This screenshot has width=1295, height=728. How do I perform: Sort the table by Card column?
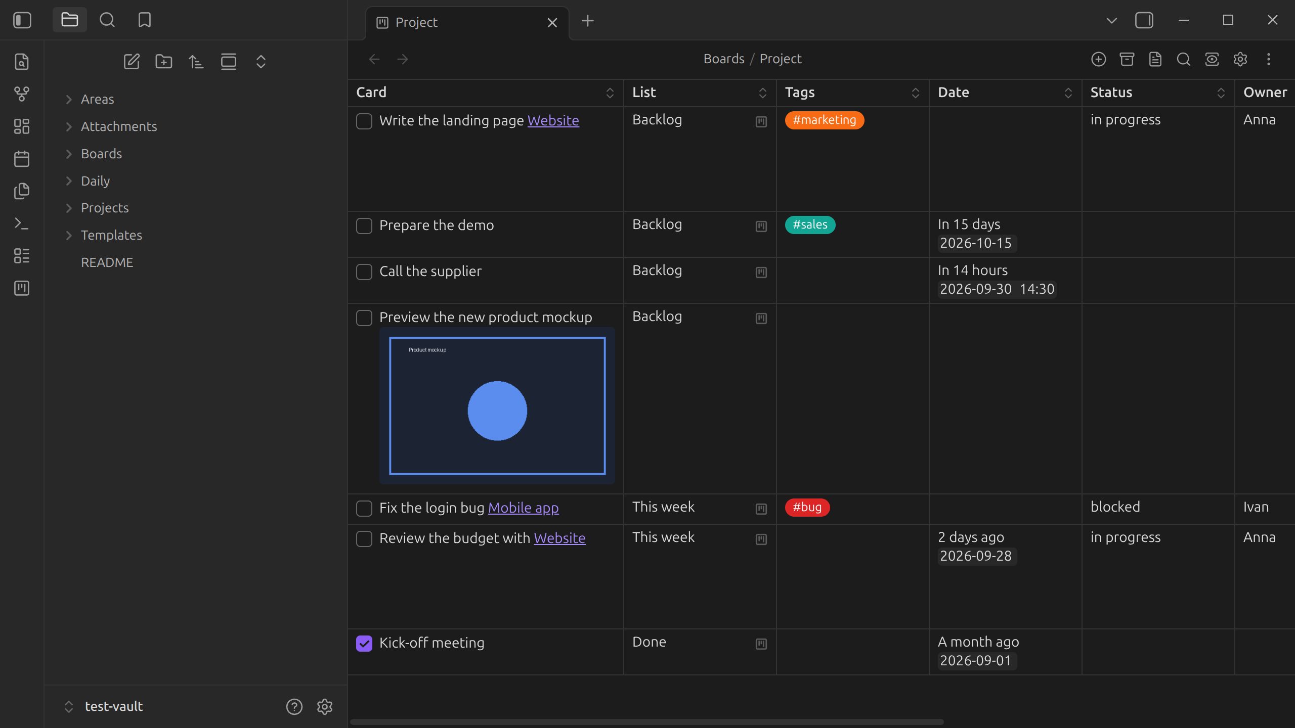coord(610,93)
